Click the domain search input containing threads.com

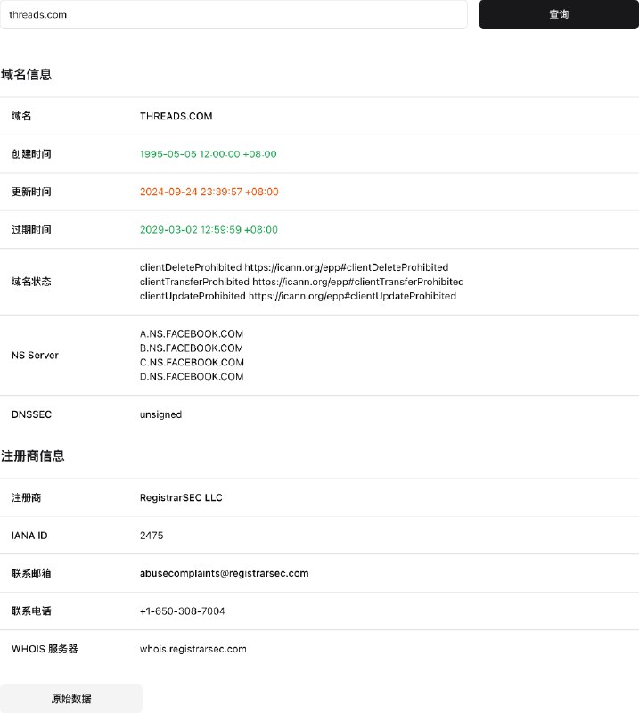233,14
